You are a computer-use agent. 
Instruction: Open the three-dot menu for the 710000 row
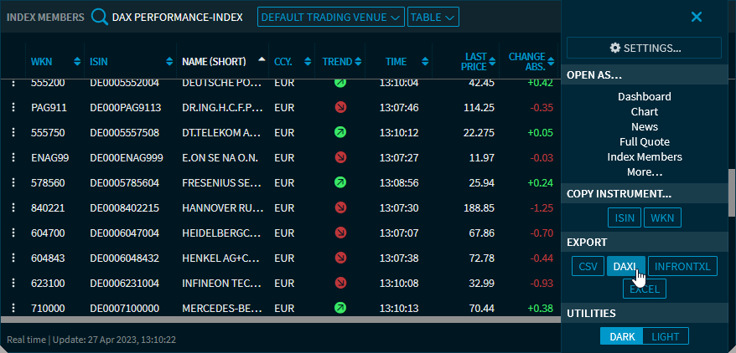pos(13,308)
